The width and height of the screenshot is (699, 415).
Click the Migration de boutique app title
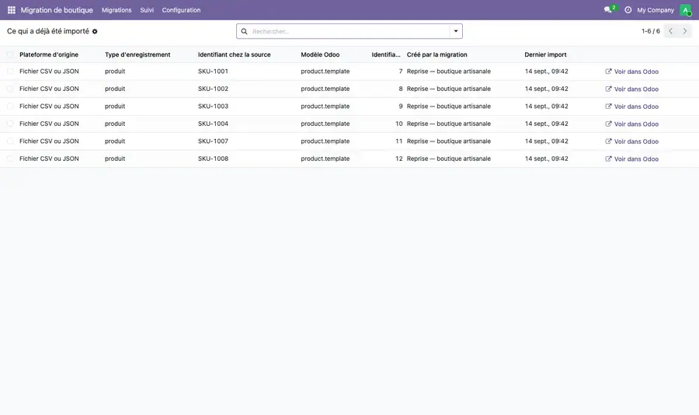57,10
